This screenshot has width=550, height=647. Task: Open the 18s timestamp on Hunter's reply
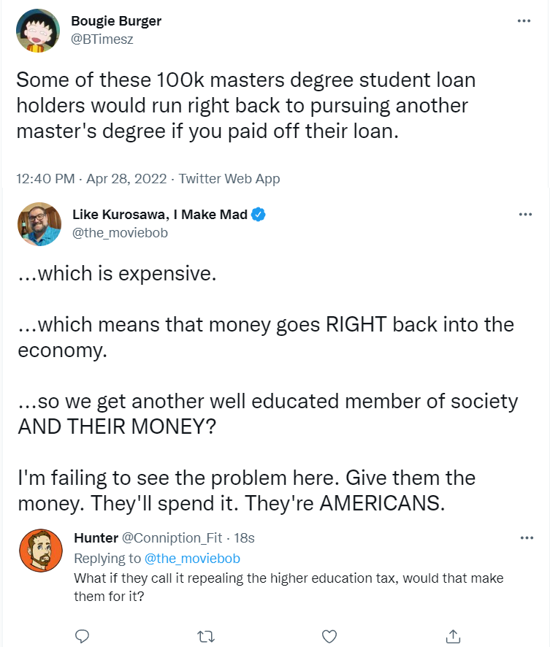point(244,538)
